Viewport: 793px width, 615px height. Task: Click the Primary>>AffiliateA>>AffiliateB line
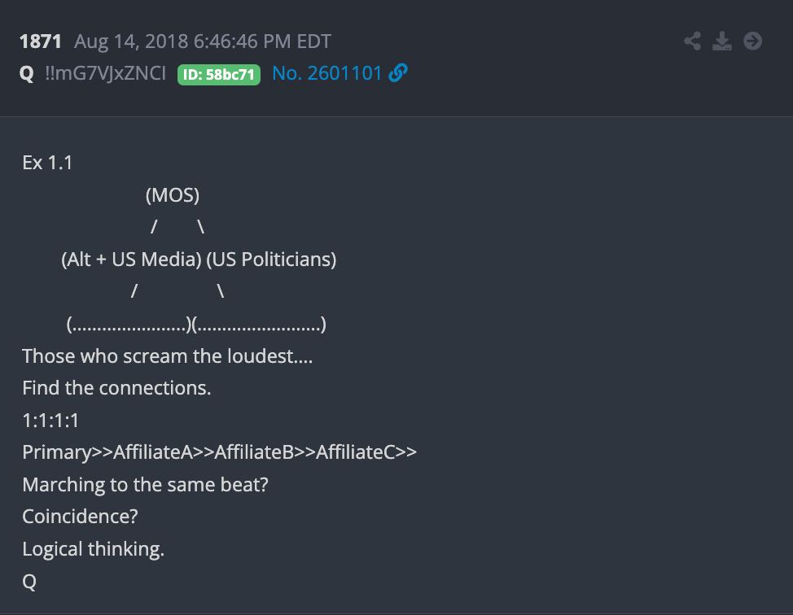click(220, 452)
